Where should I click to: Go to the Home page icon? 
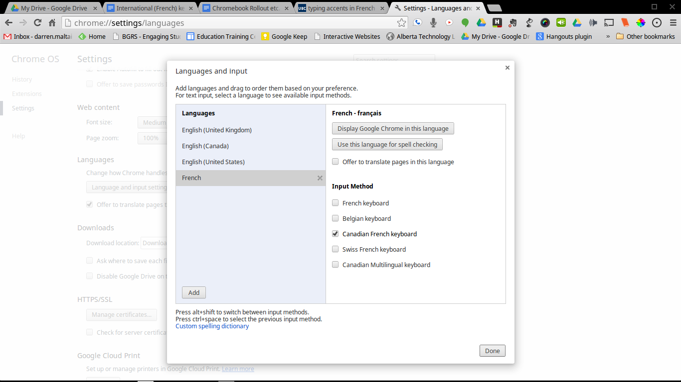coord(52,23)
